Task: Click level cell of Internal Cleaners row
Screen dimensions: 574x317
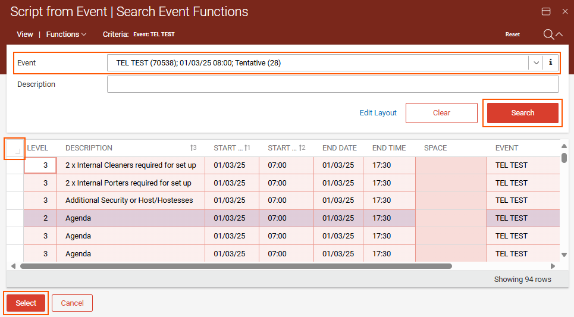Action: [40, 165]
